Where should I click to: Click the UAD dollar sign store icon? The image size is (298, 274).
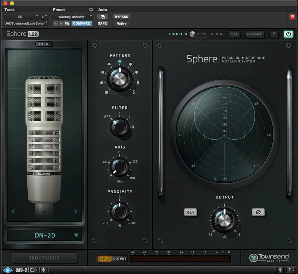[x=280, y=270]
